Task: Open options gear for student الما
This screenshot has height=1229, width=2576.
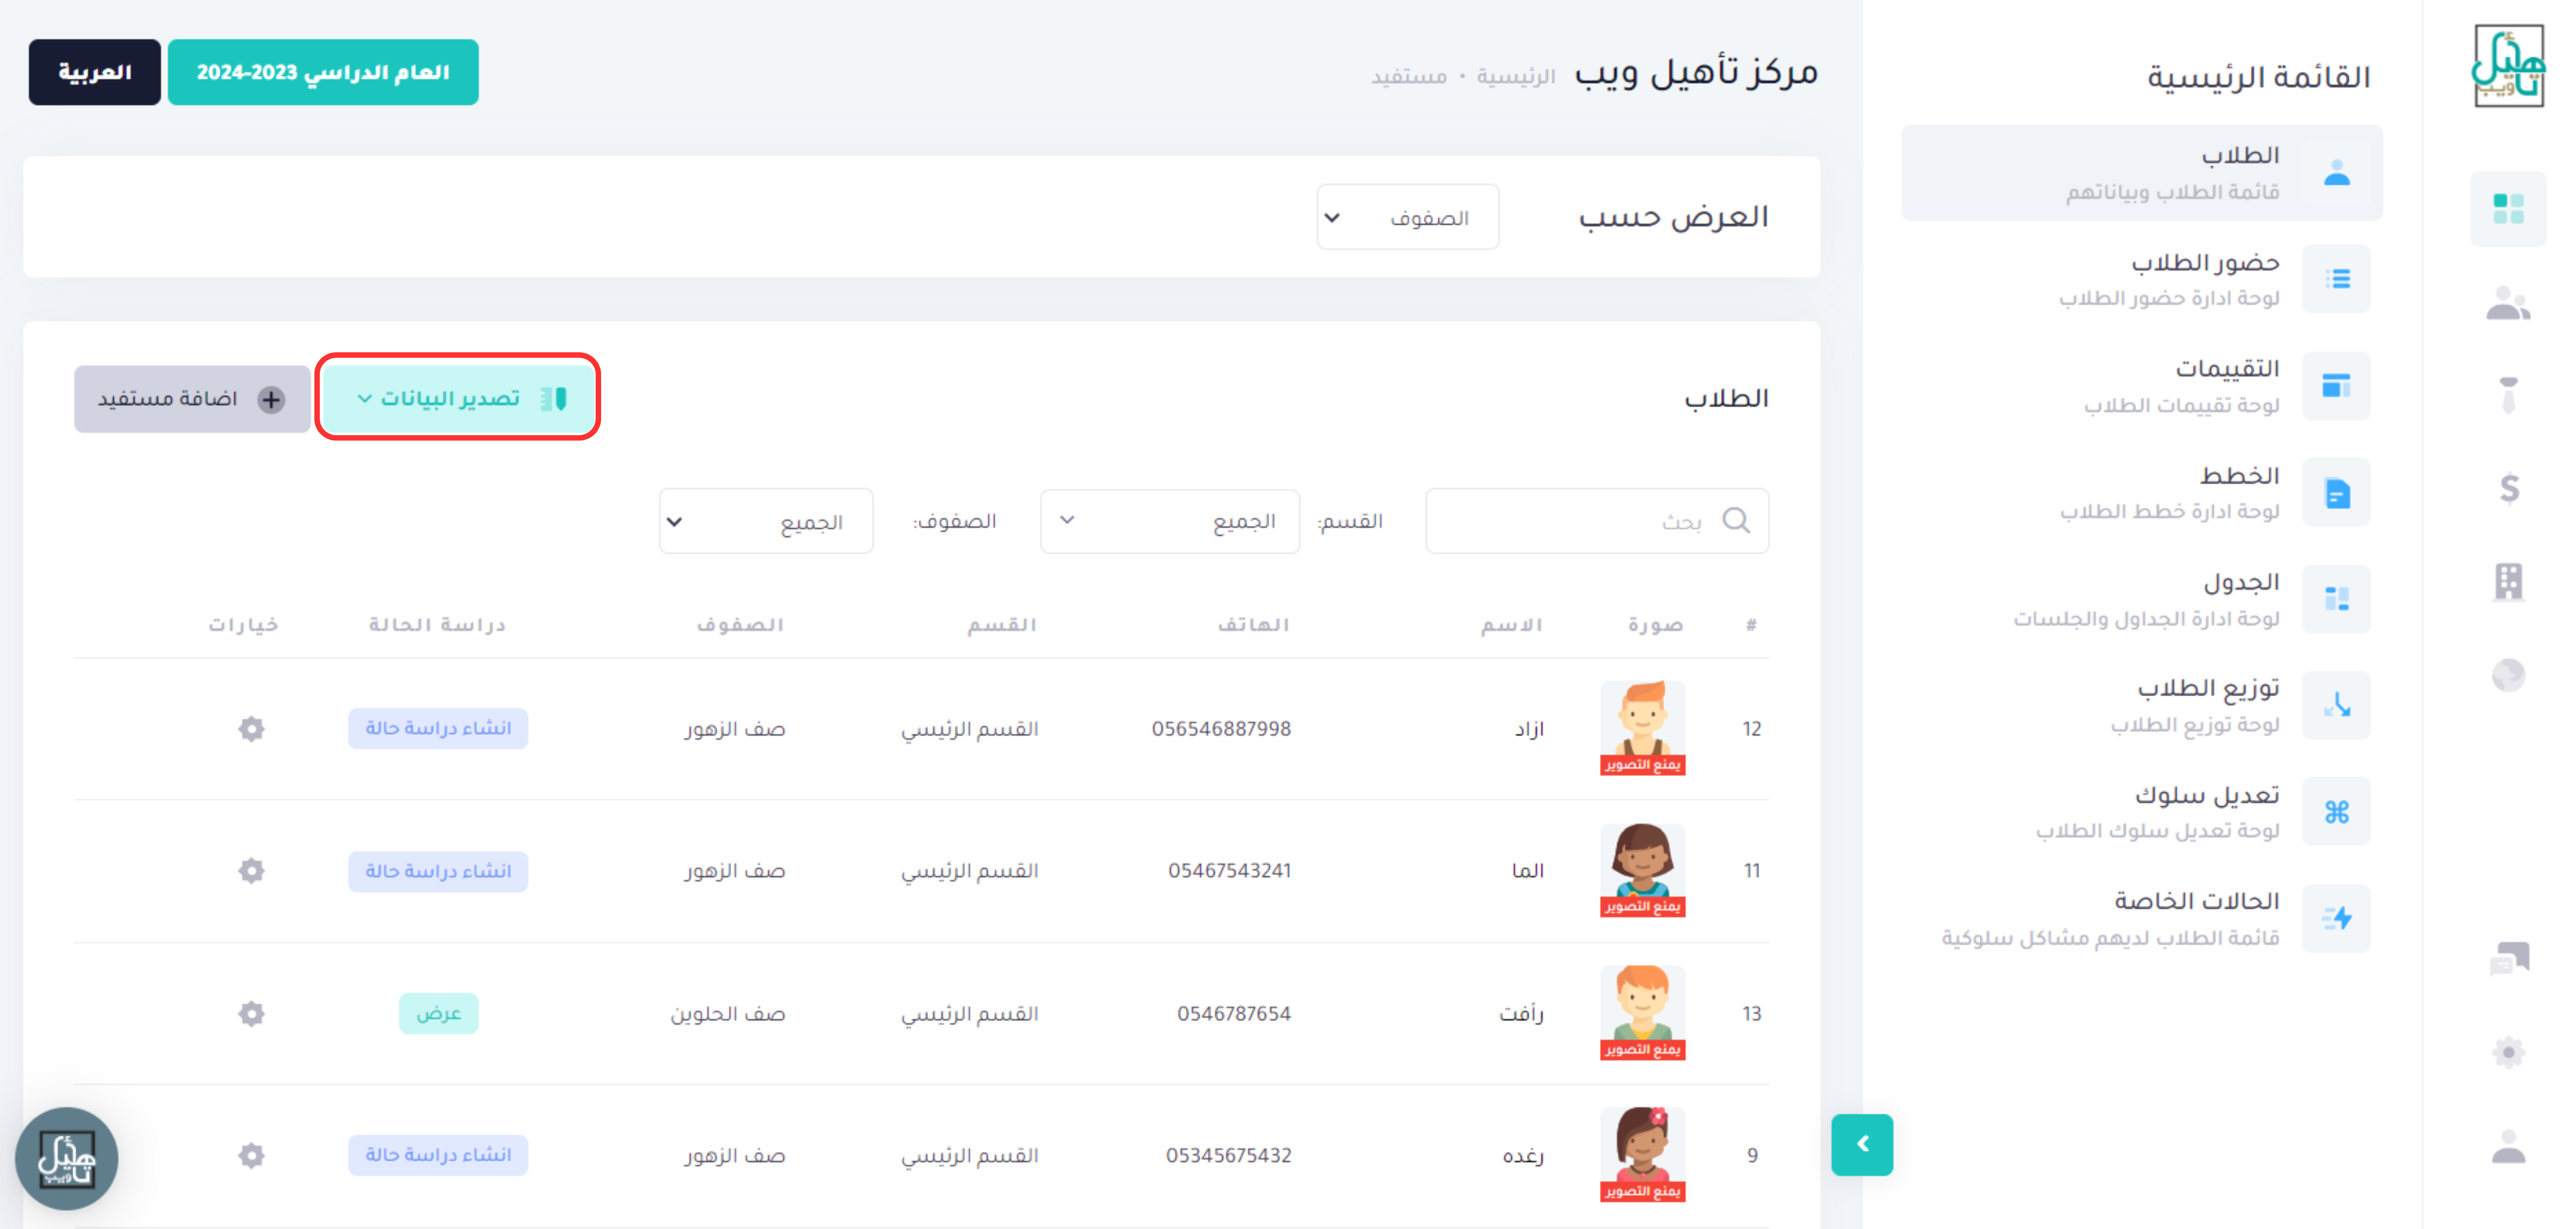Action: coord(251,871)
